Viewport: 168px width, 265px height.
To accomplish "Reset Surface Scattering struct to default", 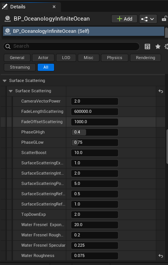I will coord(160,91).
